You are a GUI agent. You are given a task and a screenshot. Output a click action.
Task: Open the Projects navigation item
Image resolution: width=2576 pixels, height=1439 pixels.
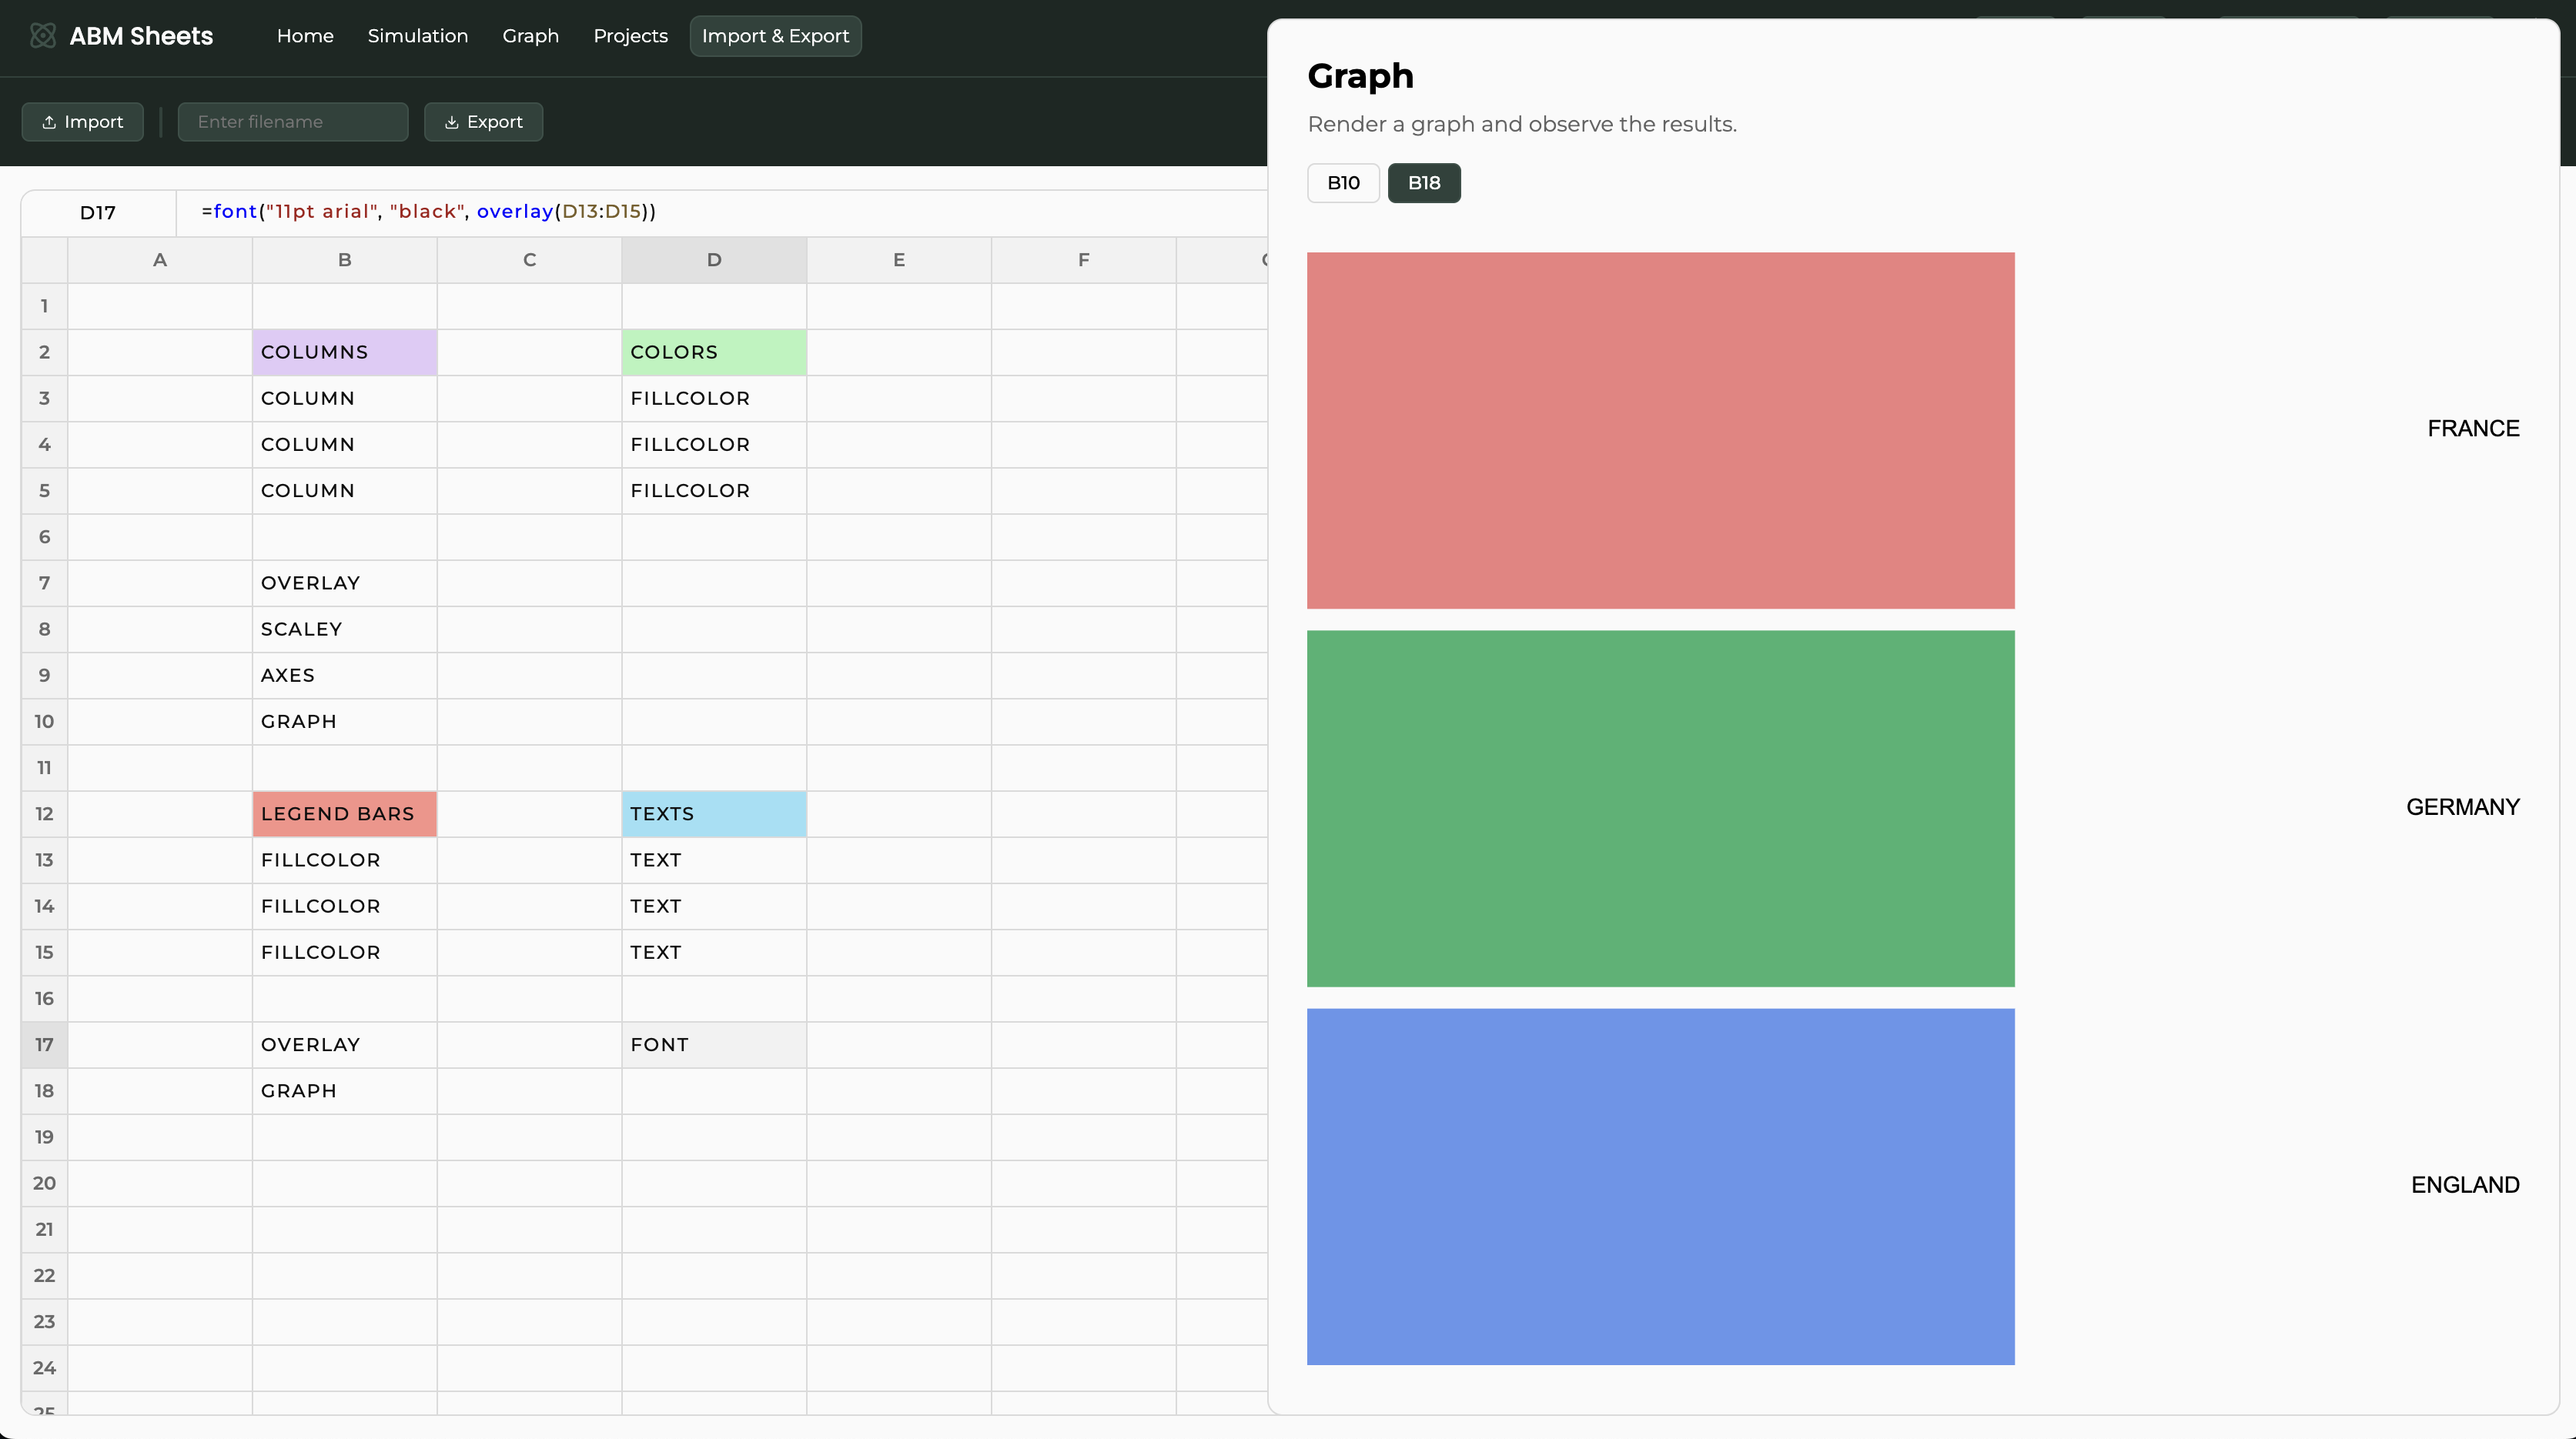630,36
